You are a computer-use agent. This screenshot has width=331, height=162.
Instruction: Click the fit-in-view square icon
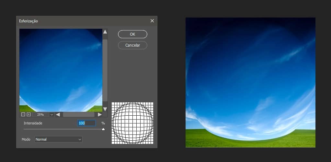[x=23, y=114]
